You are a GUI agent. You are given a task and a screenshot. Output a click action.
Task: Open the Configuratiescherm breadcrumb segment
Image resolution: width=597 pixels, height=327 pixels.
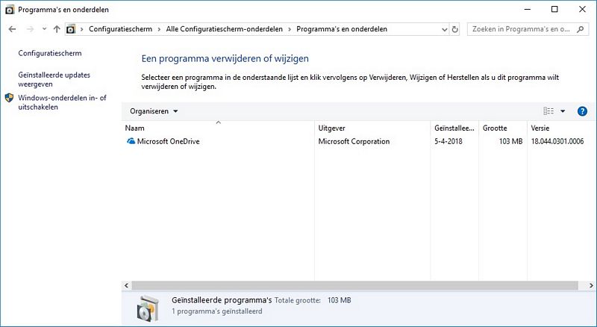[x=120, y=29]
